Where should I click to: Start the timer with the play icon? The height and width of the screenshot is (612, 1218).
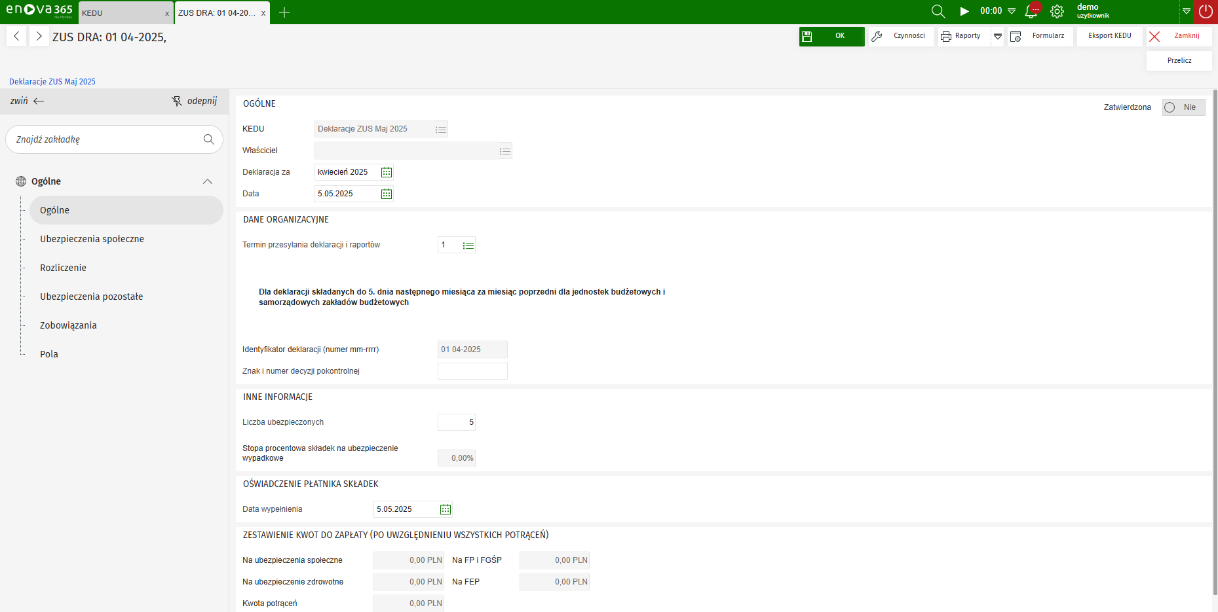[964, 12]
